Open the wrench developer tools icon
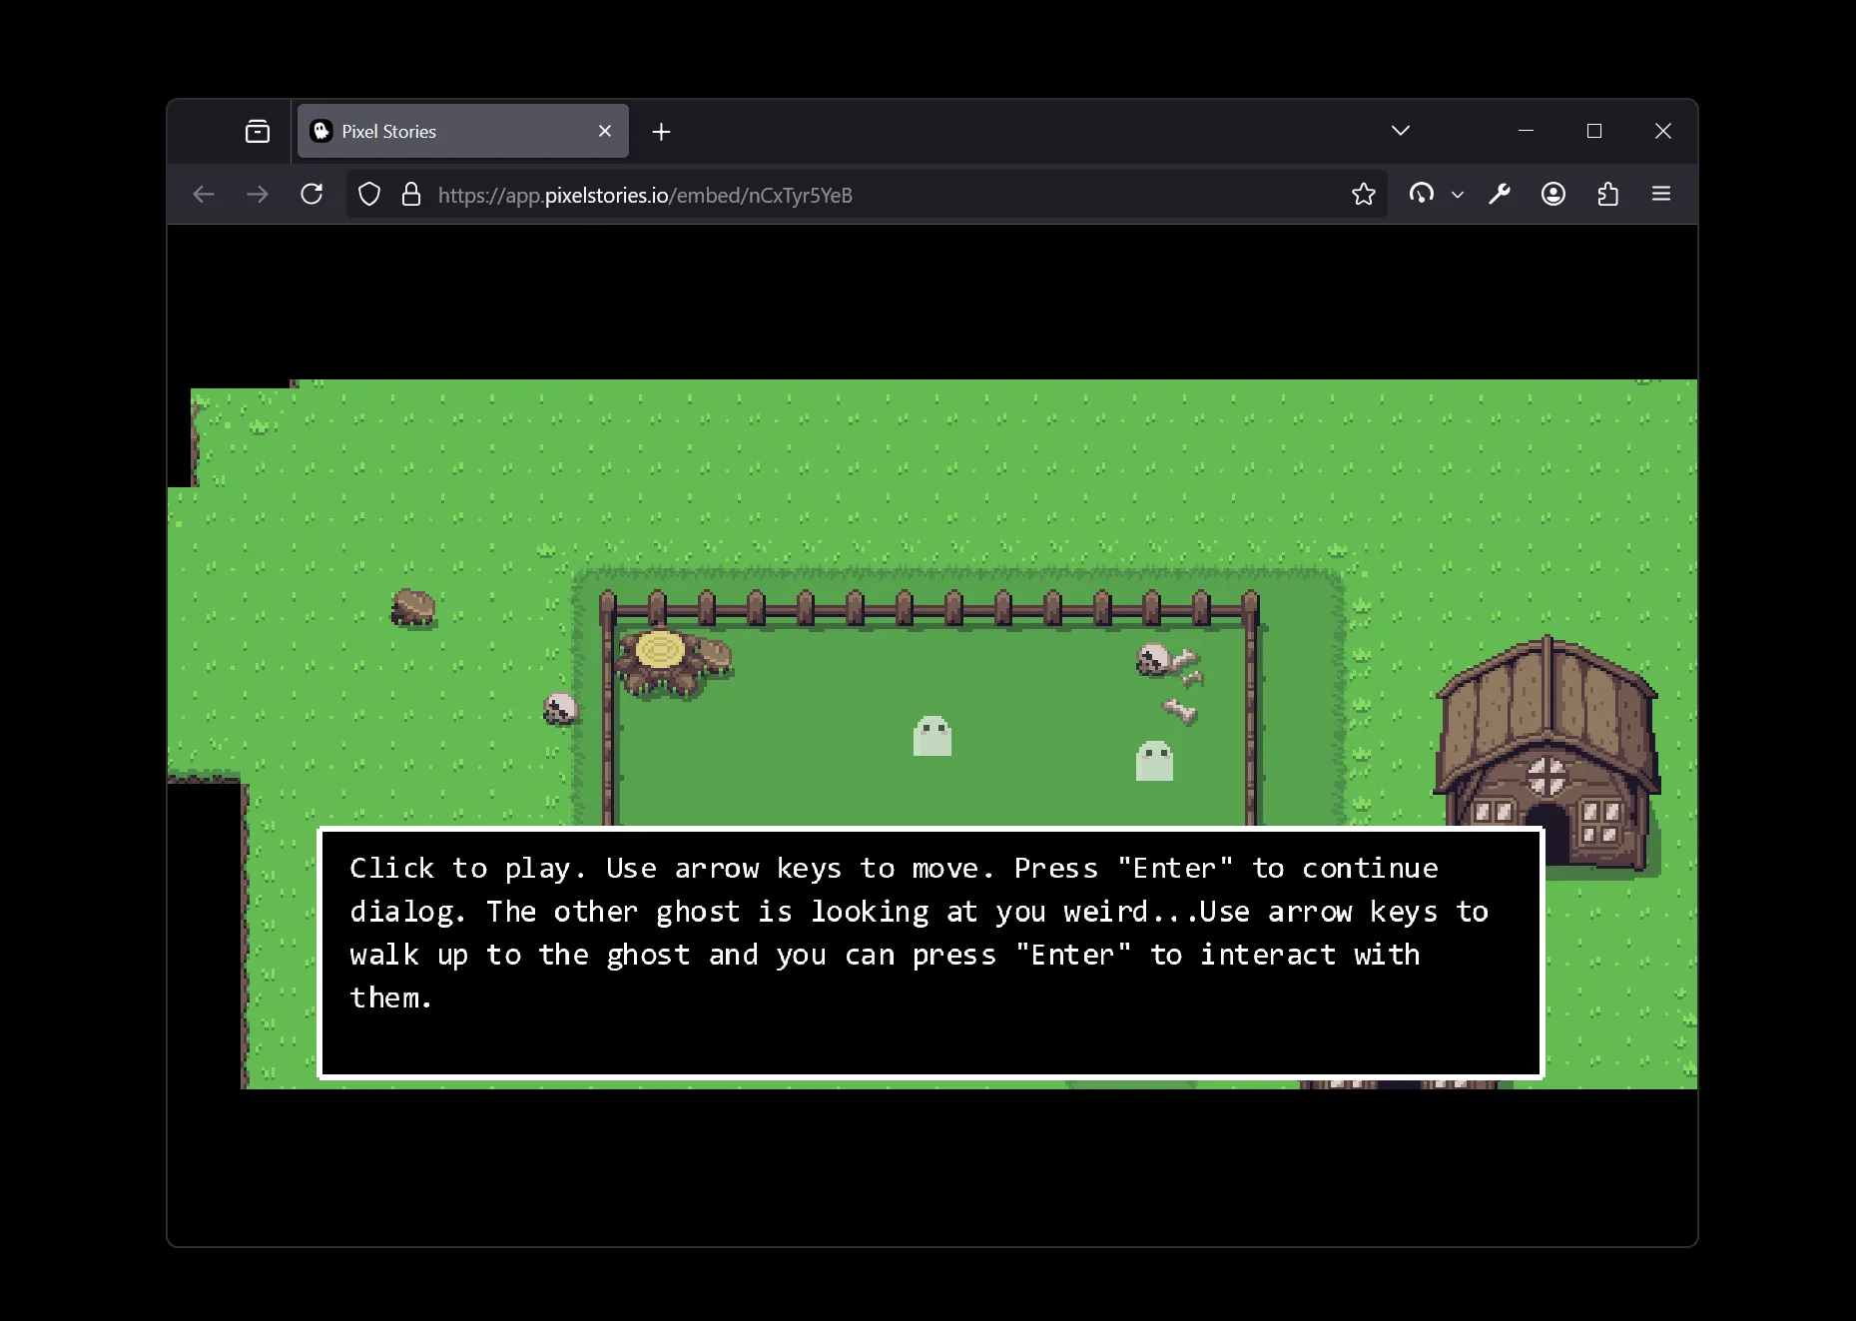 [x=1499, y=194]
